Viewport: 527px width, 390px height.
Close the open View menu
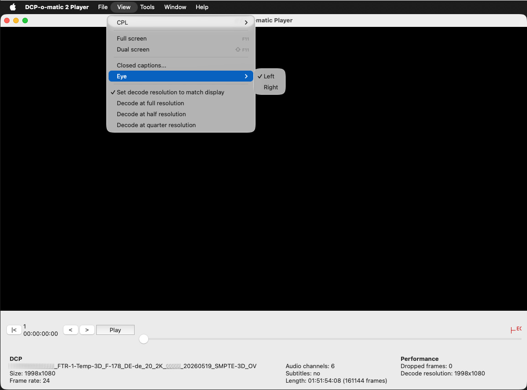[x=124, y=7]
